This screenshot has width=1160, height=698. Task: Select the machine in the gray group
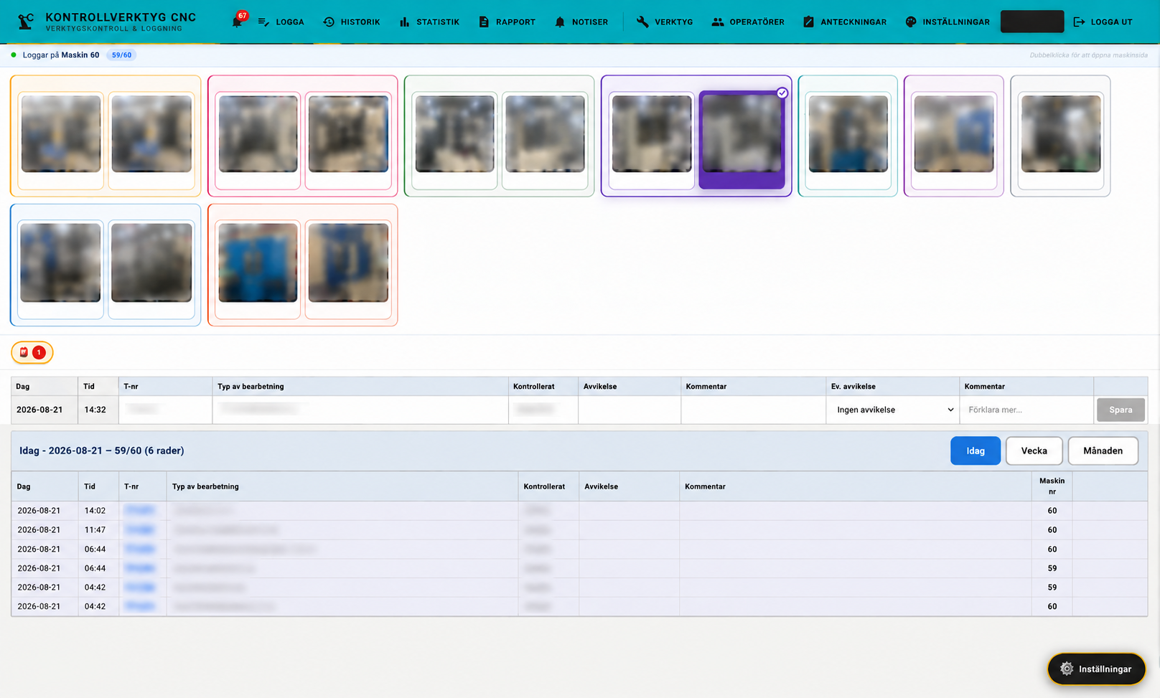[x=1060, y=140]
